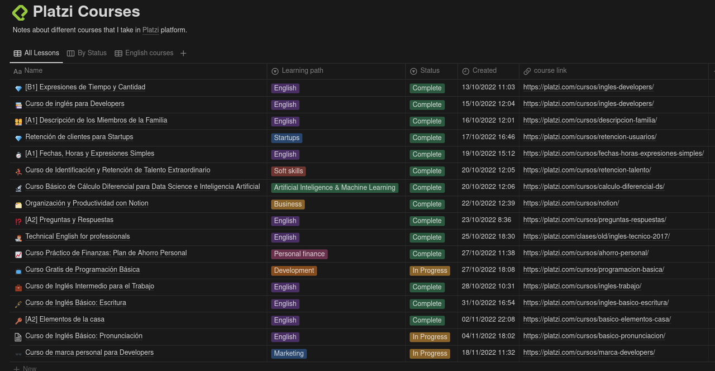The width and height of the screenshot is (715, 371).
Task: Click the icon beside Identificación y Retención de Talento
Action: 18,171
